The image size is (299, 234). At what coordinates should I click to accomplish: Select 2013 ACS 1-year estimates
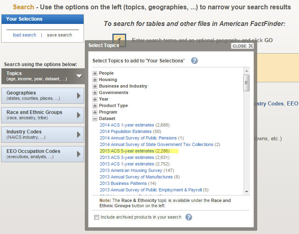click(127, 164)
